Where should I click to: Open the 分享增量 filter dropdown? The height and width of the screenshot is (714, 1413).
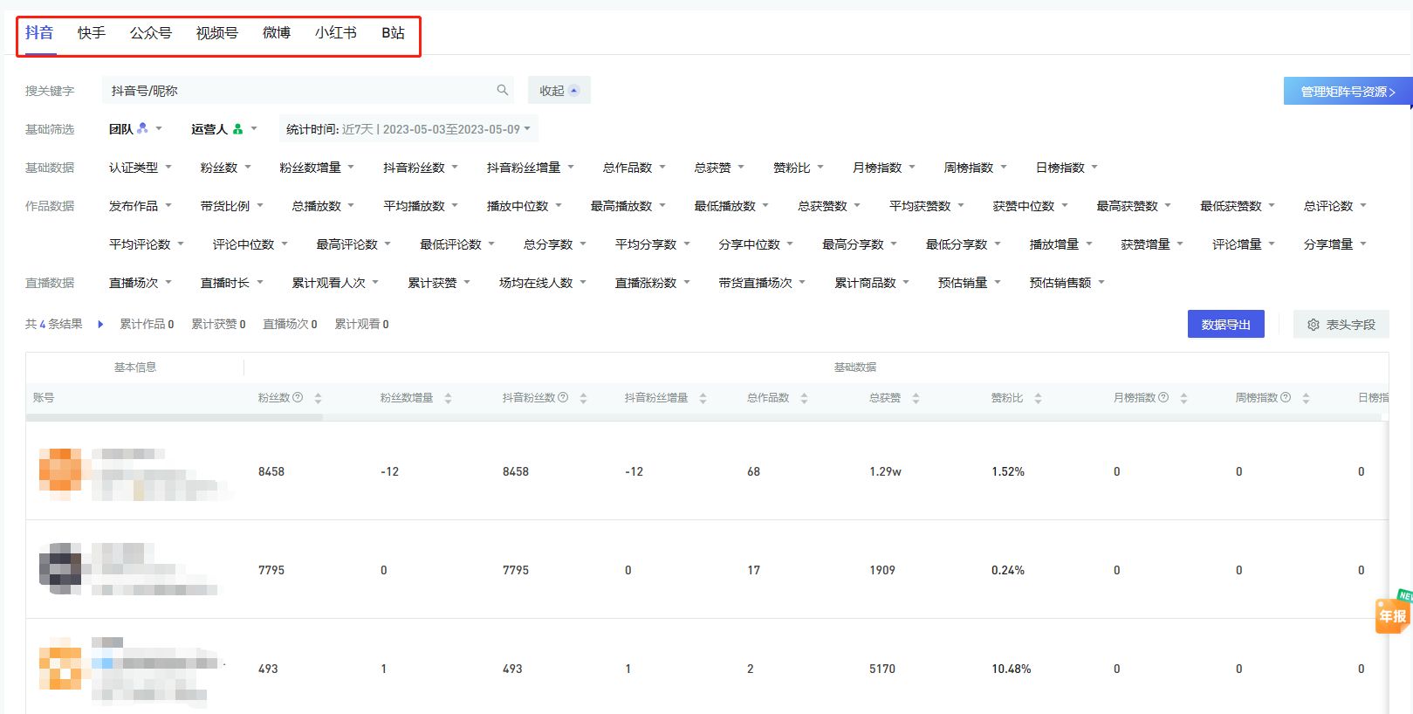(x=1335, y=244)
